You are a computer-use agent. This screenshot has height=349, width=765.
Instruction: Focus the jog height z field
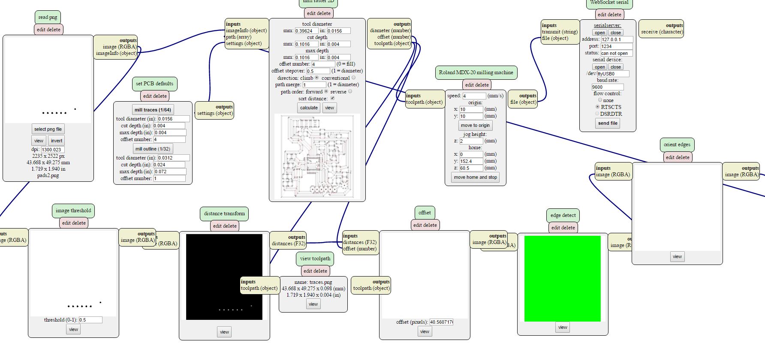[471, 141]
